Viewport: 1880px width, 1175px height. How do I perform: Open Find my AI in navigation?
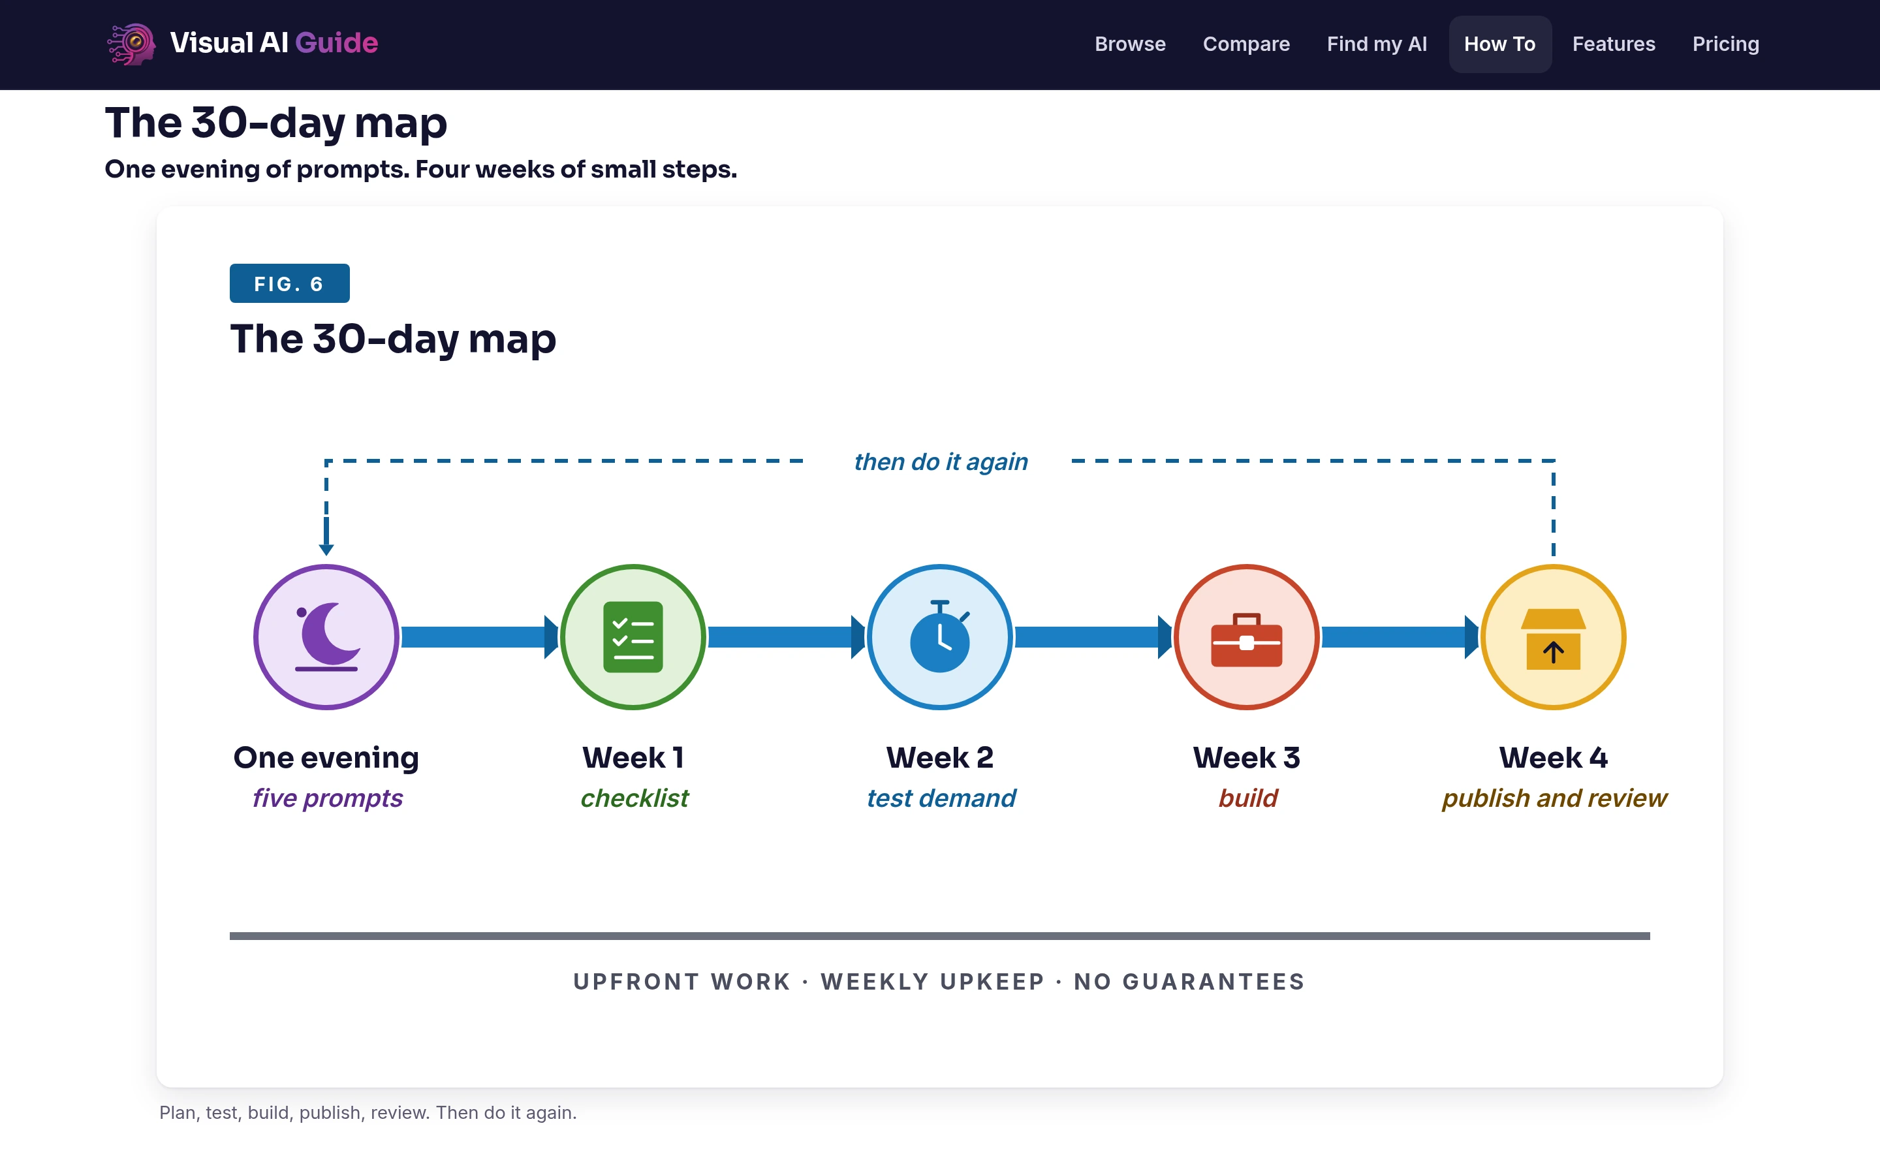tap(1377, 44)
